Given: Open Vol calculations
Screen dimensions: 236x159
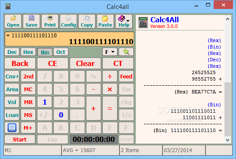Looking at the screenshot, I should click(12, 102).
